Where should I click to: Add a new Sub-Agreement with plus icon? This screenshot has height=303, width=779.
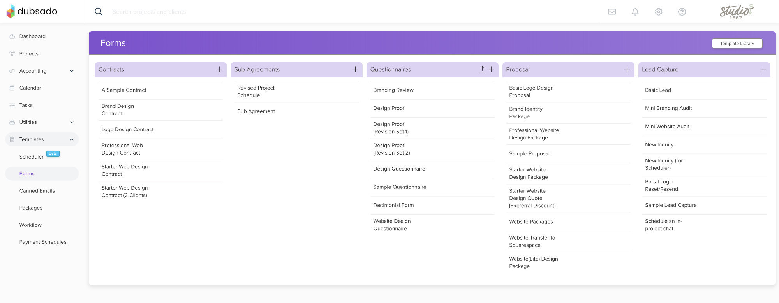click(x=355, y=69)
